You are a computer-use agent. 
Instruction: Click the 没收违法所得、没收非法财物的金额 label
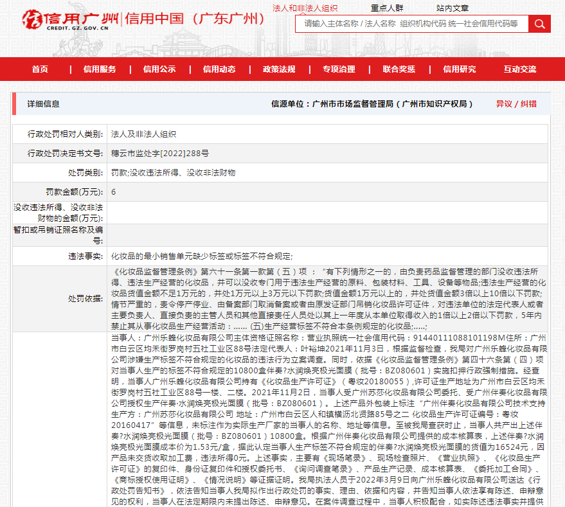[x=58, y=213]
